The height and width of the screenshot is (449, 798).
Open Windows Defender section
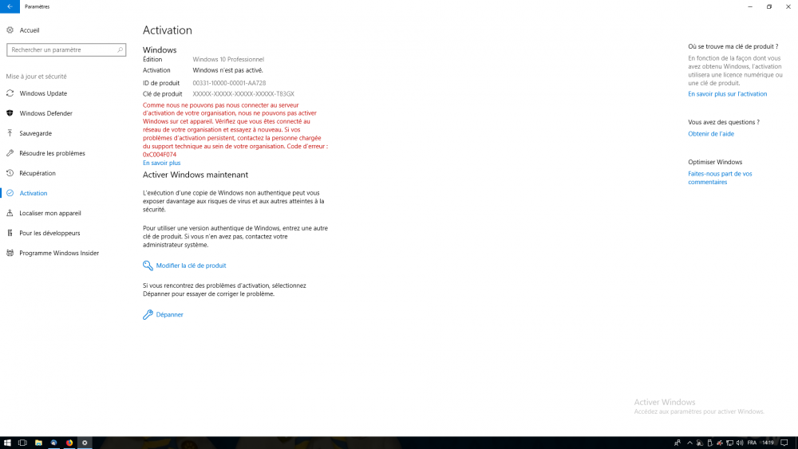45,113
